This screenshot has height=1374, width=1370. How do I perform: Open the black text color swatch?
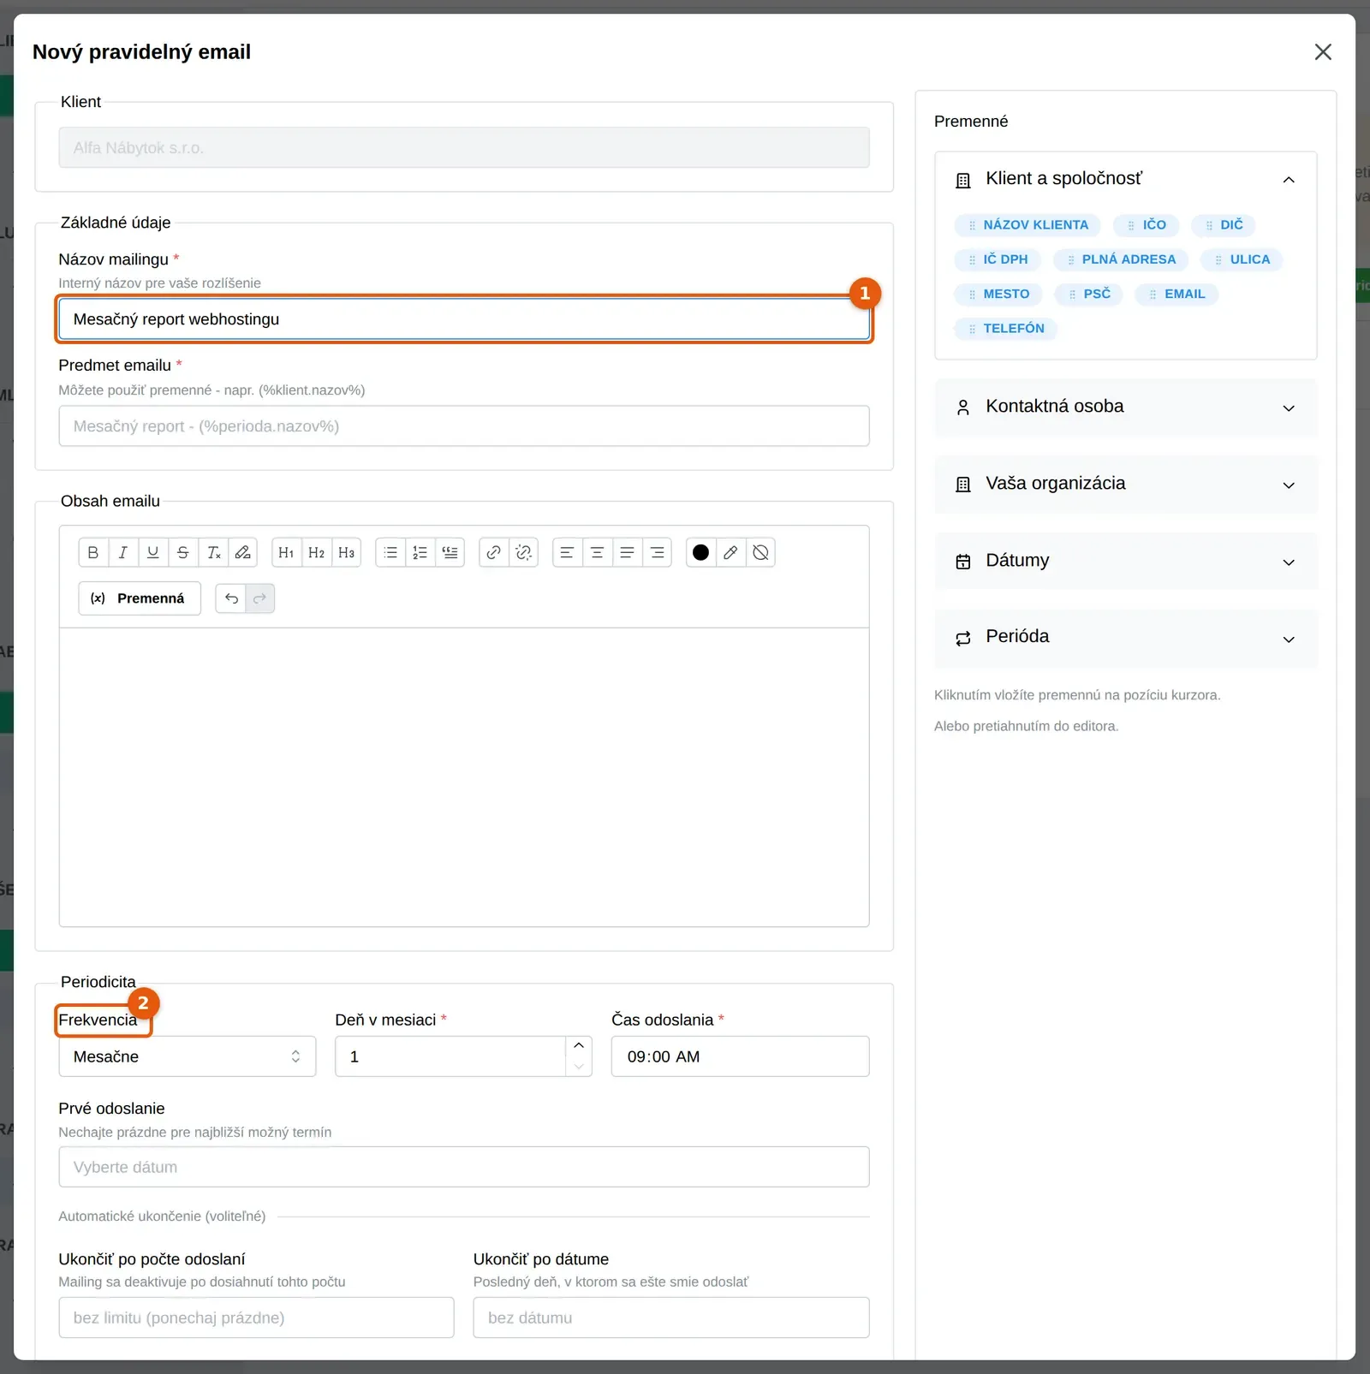pos(700,553)
